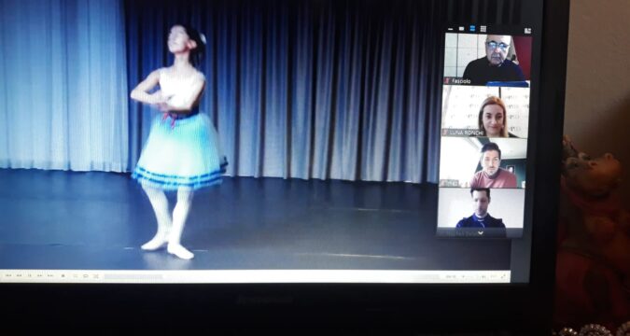Viewport: 630px width, 336px height.
Task: Select Luna Ronchi's video thumbnail
Action: [x=485, y=112]
